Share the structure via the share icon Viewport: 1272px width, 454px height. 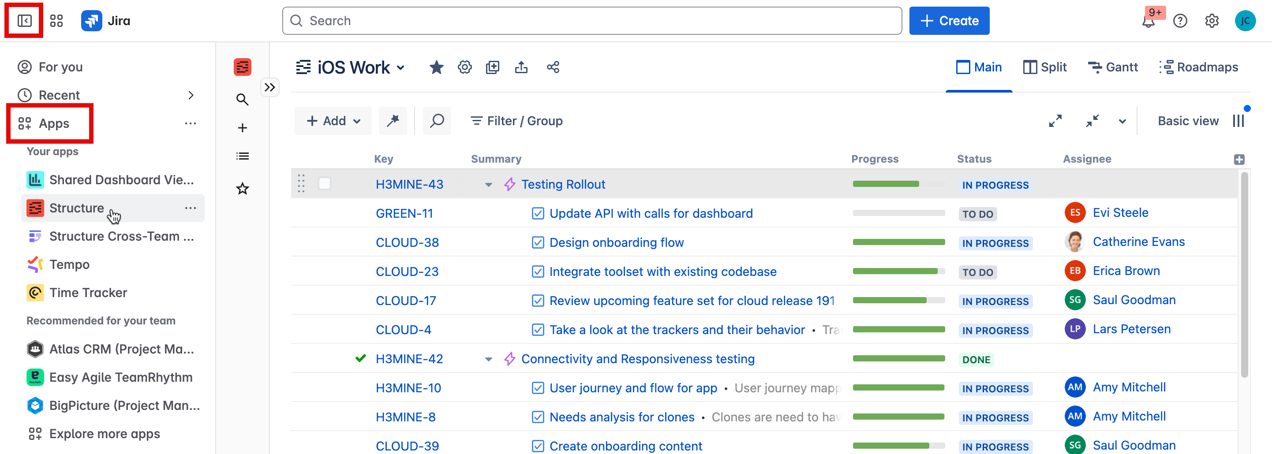click(553, 67)
